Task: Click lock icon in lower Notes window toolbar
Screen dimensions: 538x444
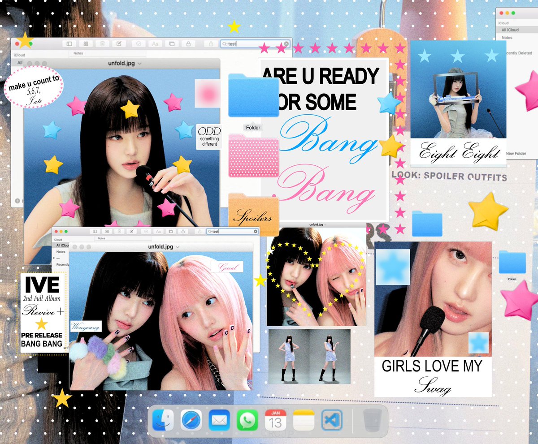Action: click(182, 231)
